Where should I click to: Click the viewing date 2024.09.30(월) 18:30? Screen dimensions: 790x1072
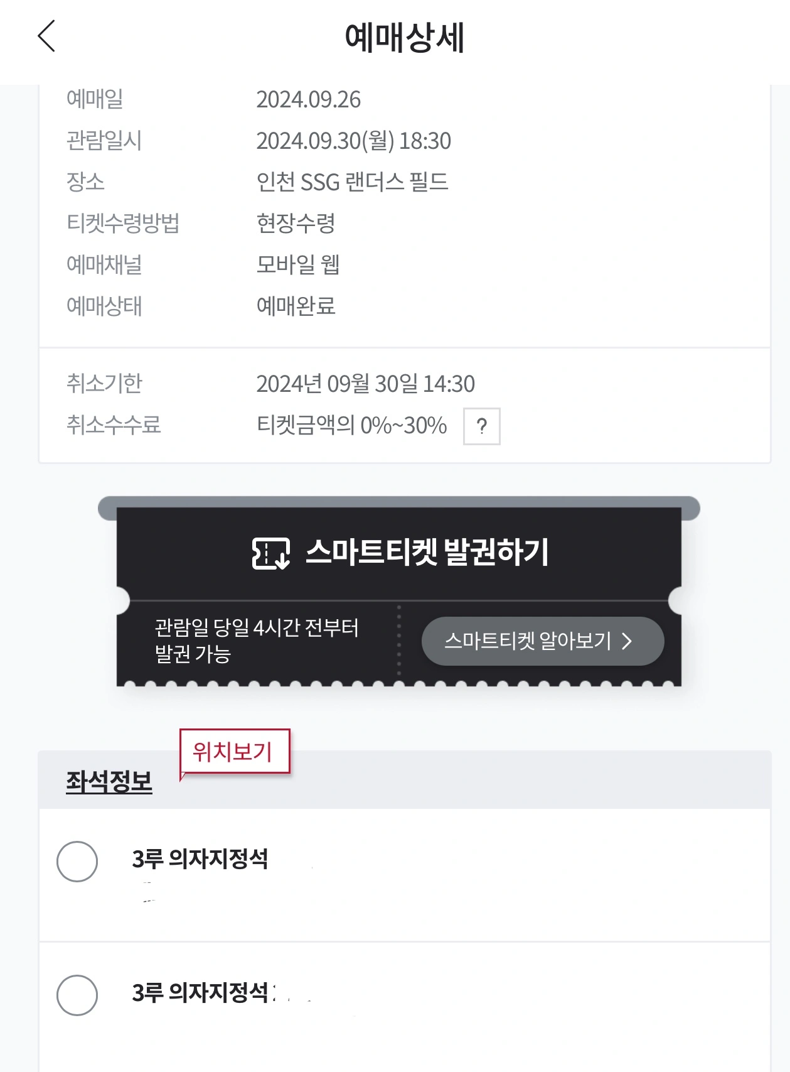[x=353, y=141]
